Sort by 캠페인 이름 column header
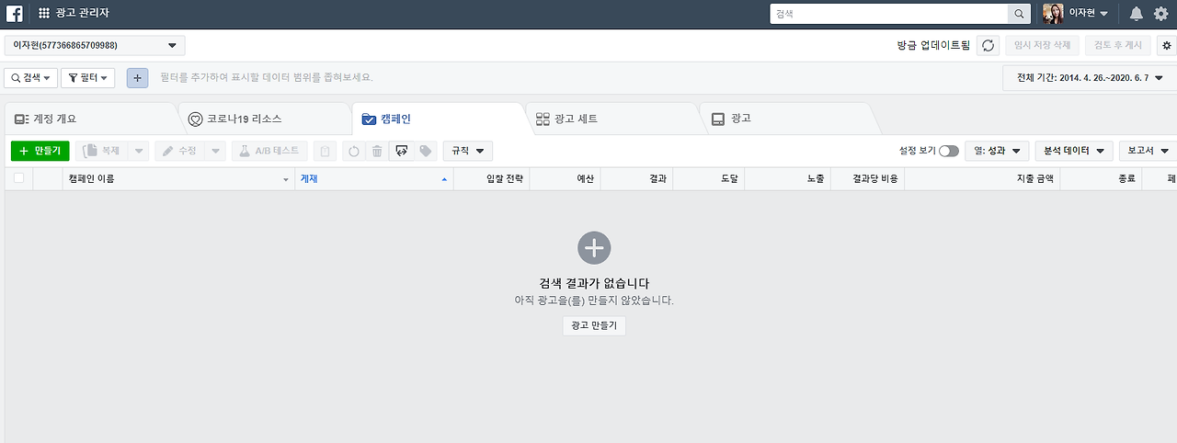The image size is (1177, 443). (177, 179)
